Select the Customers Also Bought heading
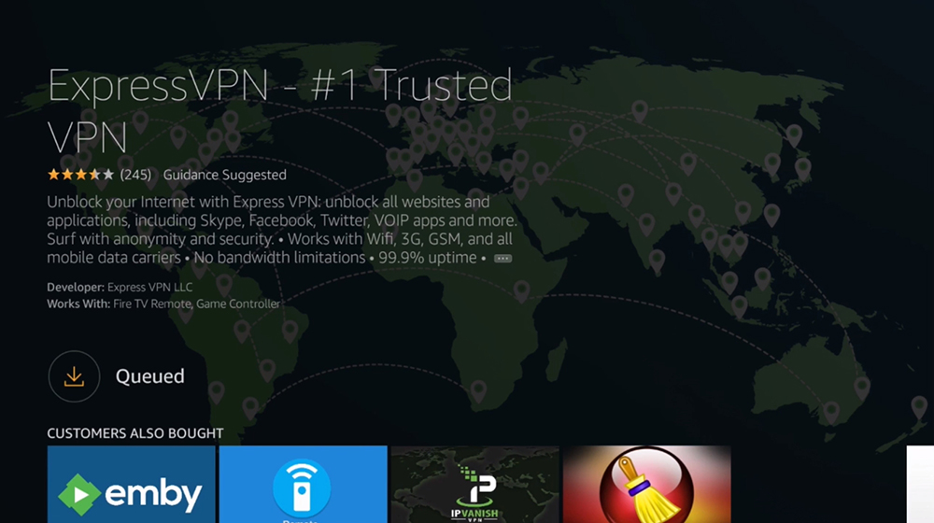This screenshot has height=523, width=934. (135, 433)
